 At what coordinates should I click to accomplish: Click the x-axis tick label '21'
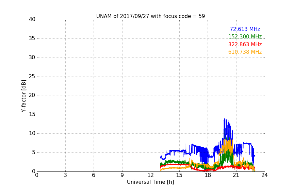236,175
